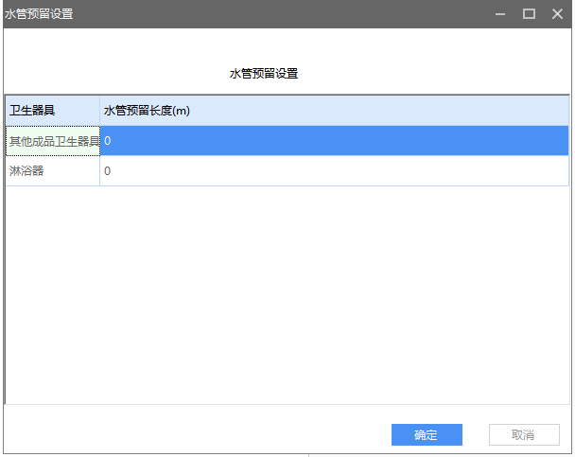
Task: Select the 其他成品卫生器具 name cell
Action: (x=53, y=141)
